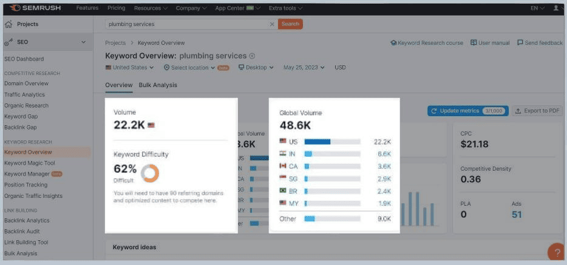The height and width of the screenshot is (265, 567).
Task: Open the Desktop device dropdown
Action: pos(256,68)
